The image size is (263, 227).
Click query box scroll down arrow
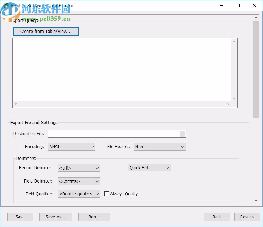[x=234, y=98]
